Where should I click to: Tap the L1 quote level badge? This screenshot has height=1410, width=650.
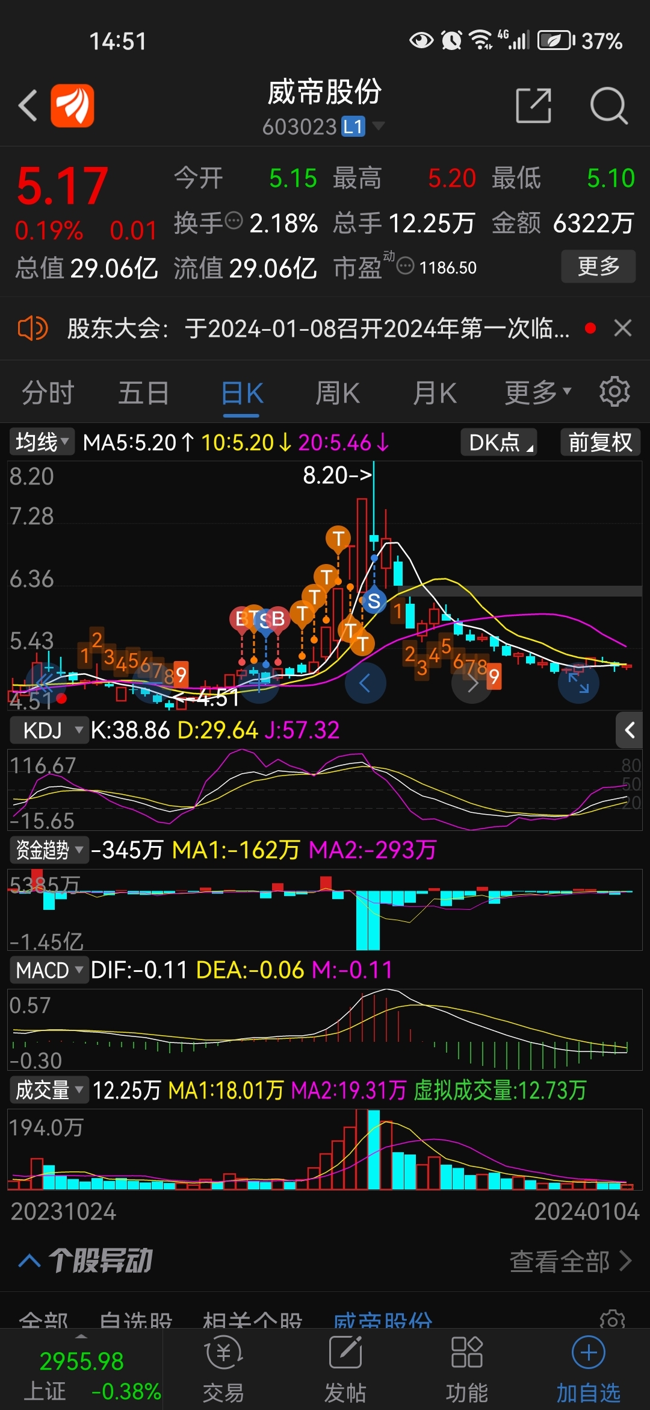point(353,127)
